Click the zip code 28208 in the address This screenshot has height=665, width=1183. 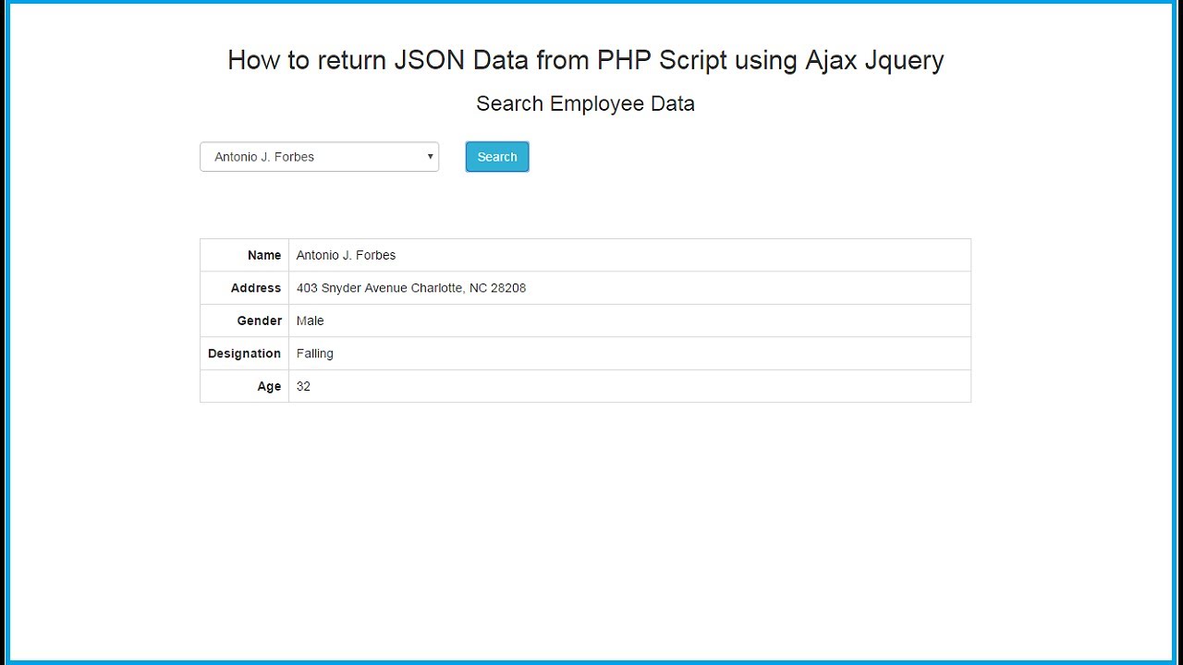coord(508,288)
